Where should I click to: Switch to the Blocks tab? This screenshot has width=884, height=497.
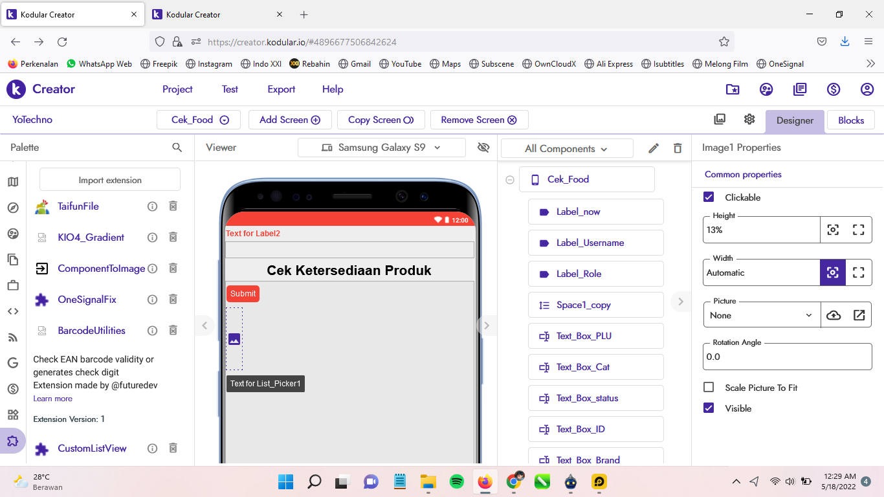click(850, 120)
